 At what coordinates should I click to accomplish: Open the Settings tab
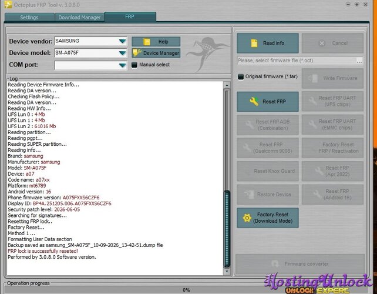[x=29, y=17]
